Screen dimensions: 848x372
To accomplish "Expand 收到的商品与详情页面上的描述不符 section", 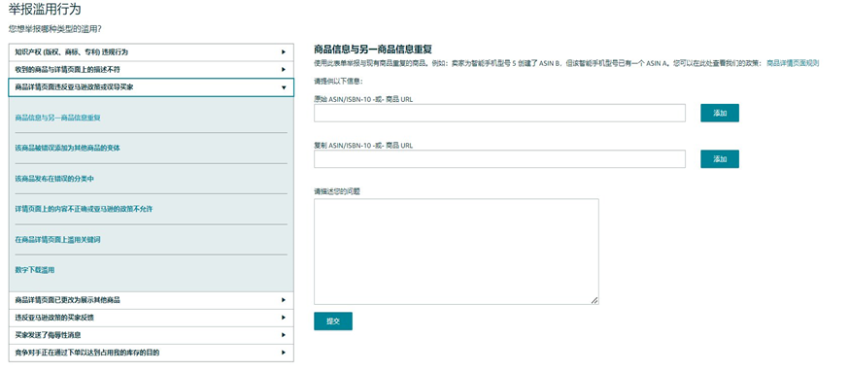I will click(x=152, y=70).
